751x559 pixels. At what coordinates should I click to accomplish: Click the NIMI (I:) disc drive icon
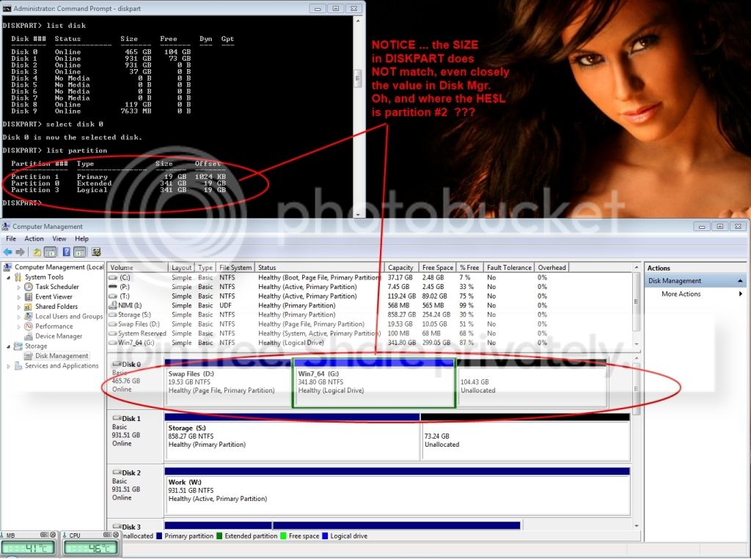[x=113, y=305]
